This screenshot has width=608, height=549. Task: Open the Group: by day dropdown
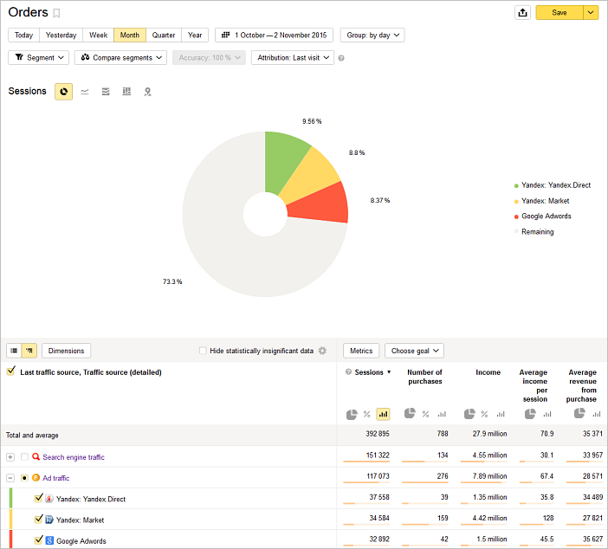(x=372, y=36)
